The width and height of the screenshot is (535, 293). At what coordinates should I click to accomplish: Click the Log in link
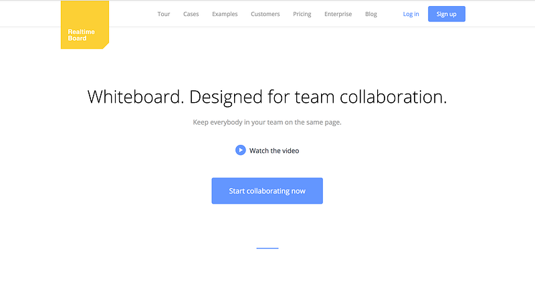pyautogui.click(x=411, y=14)
